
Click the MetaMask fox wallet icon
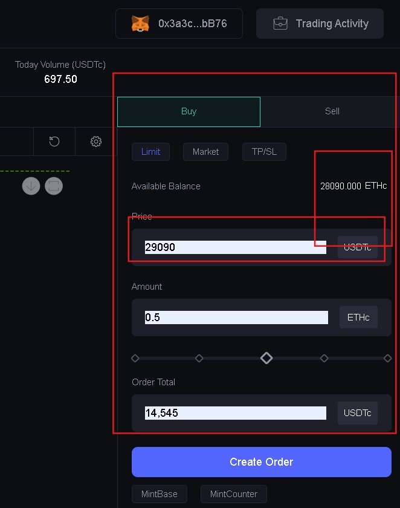point(140,24)
